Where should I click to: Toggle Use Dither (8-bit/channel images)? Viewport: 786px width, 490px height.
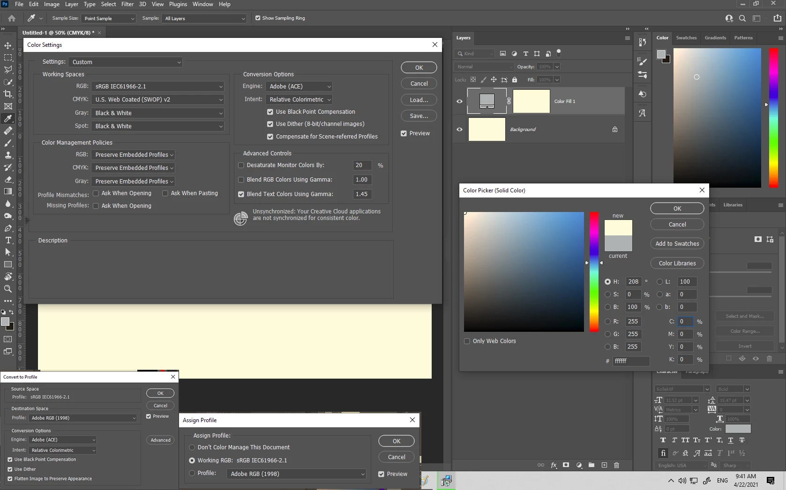[x=270, y=124]
